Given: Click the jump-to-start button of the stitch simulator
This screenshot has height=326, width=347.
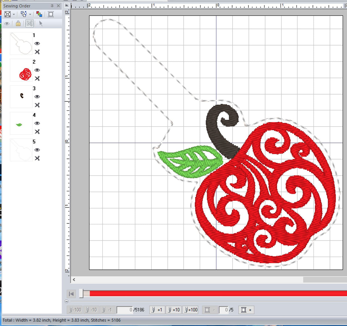Looking at the screenshot, I should [x=71, y=294].
